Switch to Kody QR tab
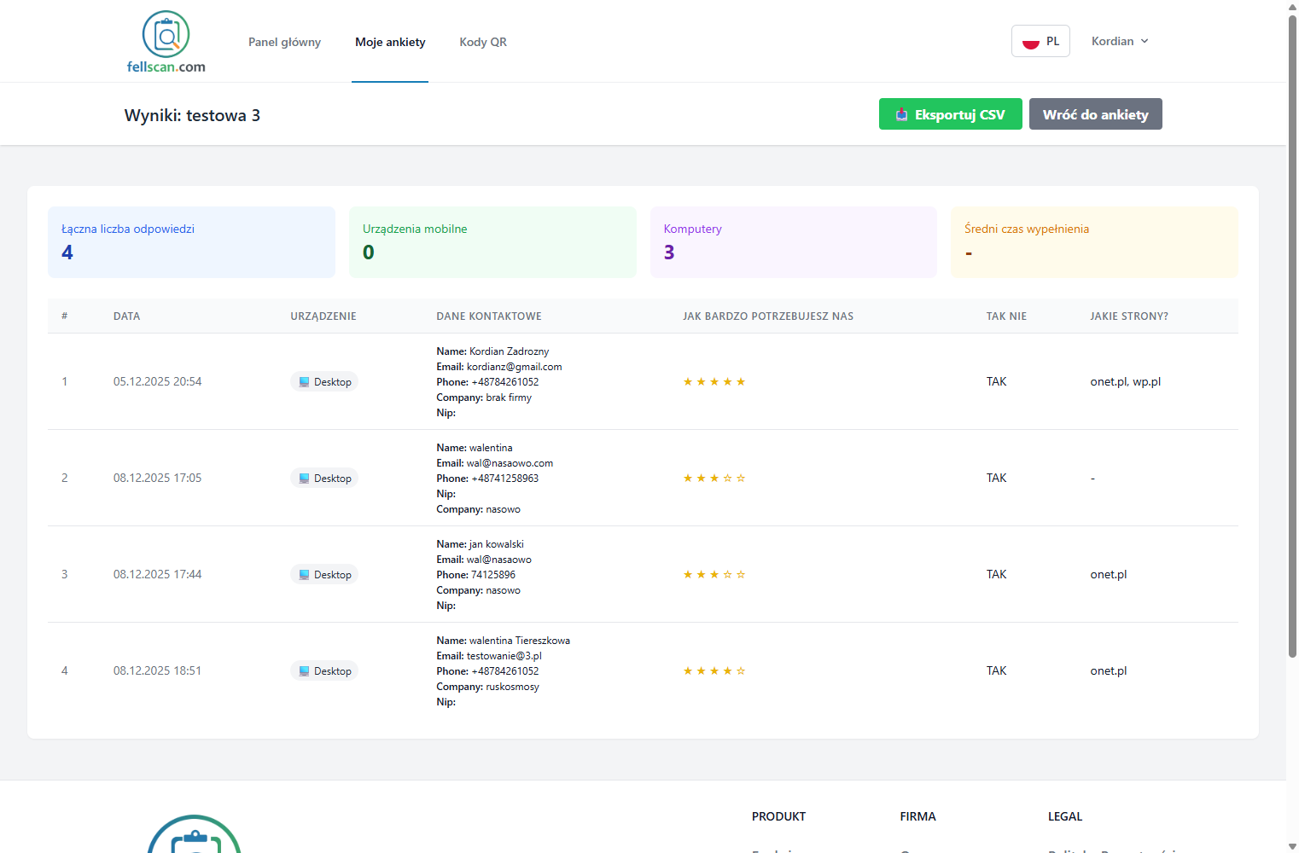Screen dimensions: 1299x853 [x=483, y=42]
